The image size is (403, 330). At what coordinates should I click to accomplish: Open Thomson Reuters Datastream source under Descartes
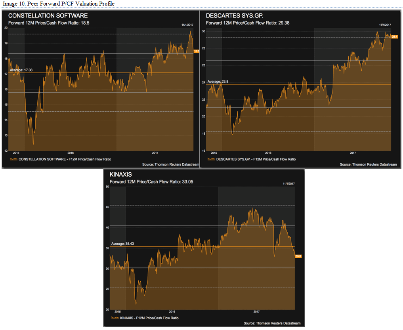coord(368,164)
